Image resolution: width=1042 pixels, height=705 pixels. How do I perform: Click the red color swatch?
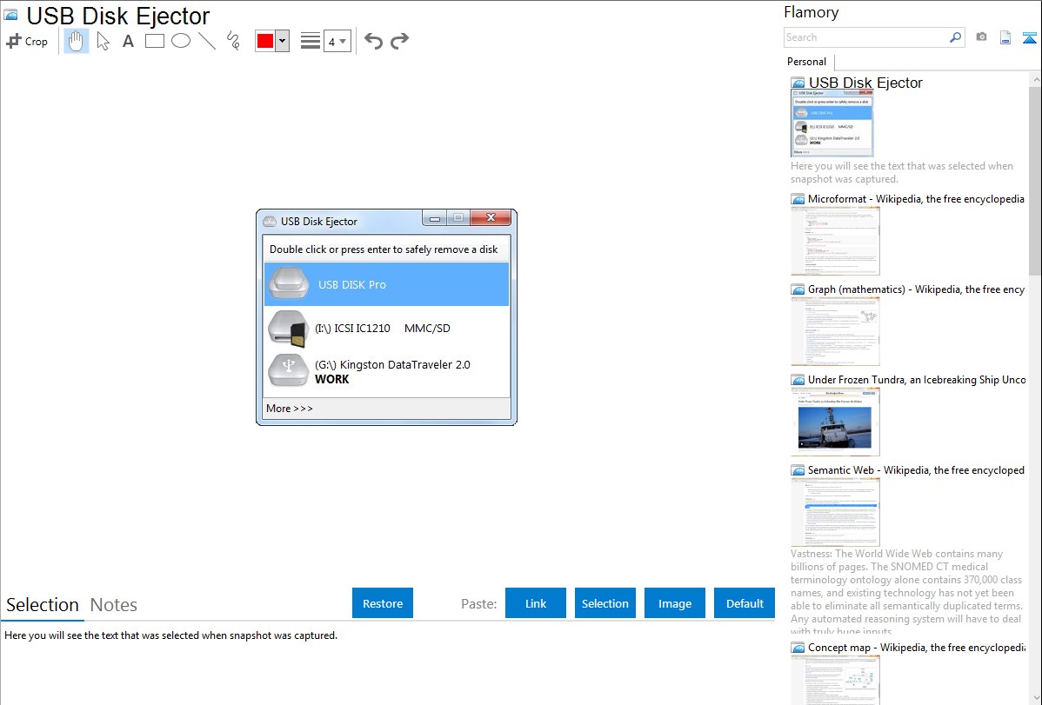(x=265, y=41)
